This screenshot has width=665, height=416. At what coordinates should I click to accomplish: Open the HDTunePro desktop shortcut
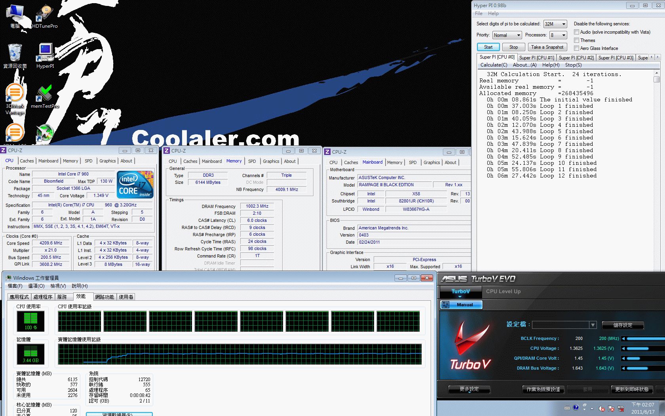tap(45, 16)
